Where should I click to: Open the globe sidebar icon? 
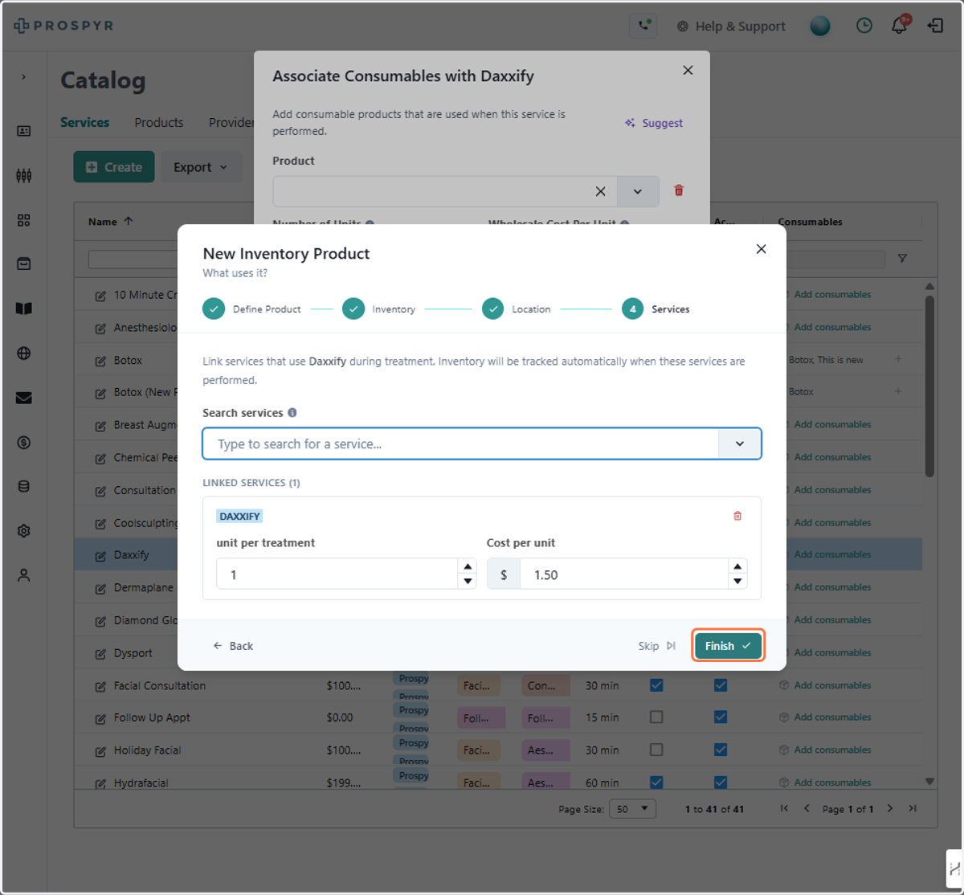24,354
